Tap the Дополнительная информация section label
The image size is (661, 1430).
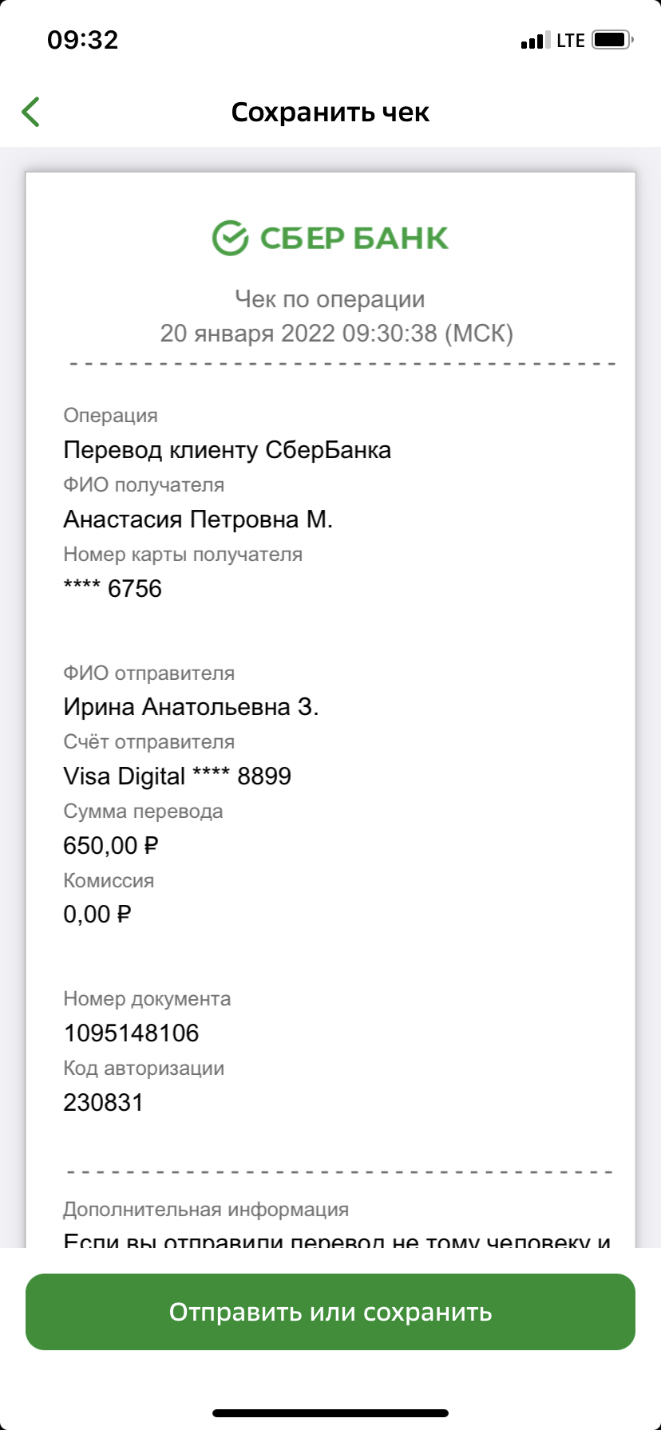coord(206,1210)
